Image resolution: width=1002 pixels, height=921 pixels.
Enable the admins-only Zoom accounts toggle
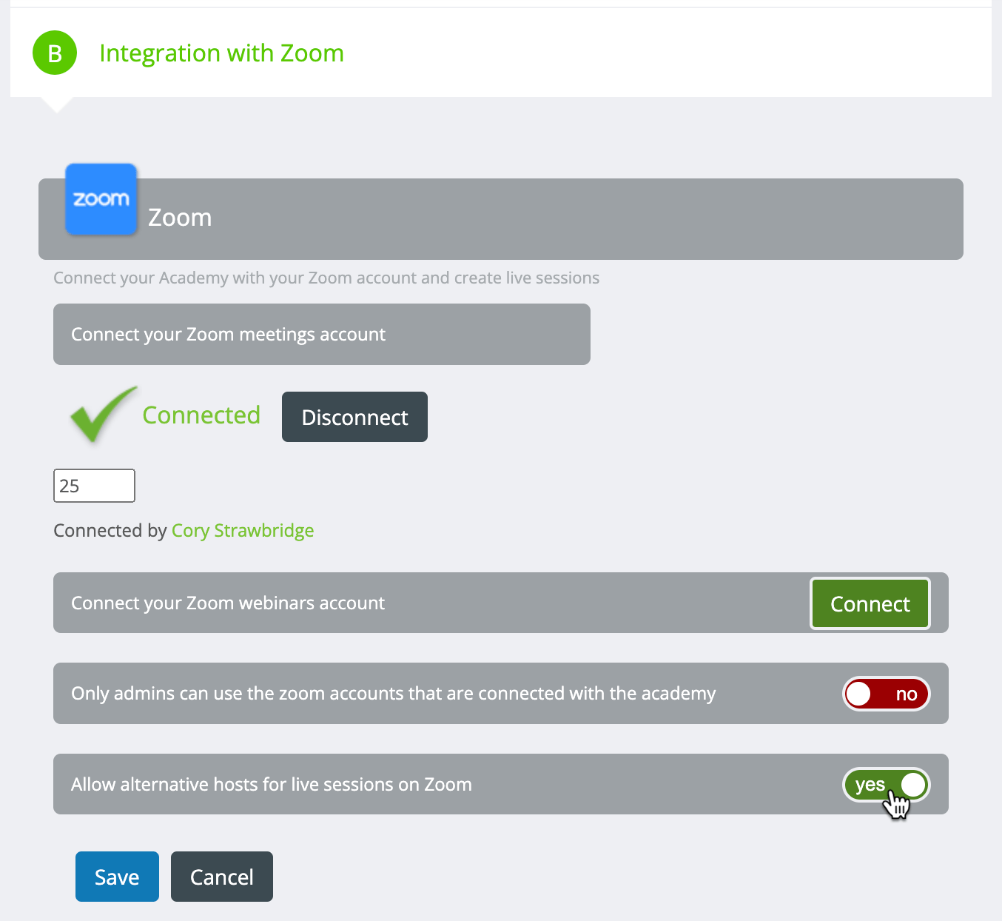click(x=886, y=694)
